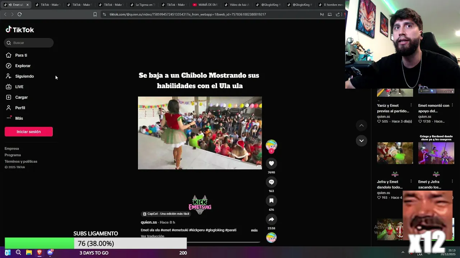
Task: Click the Iniciar sesión button
Action: [29, 132]
